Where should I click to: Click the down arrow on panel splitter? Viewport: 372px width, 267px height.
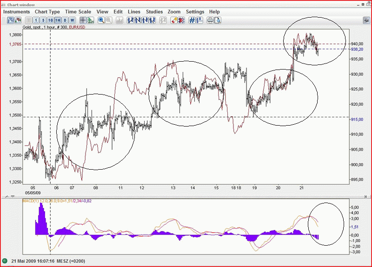tap(13, 197)
